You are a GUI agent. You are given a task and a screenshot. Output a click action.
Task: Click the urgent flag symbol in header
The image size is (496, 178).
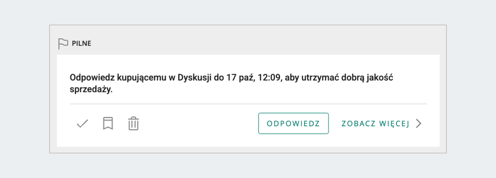coord(63,44)
